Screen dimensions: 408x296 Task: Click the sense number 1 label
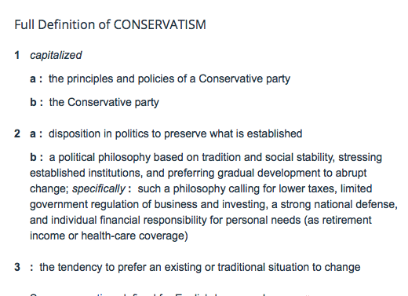tap(17, 55)
